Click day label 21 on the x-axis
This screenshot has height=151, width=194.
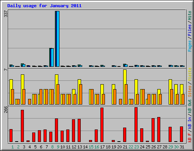(125, 147)
